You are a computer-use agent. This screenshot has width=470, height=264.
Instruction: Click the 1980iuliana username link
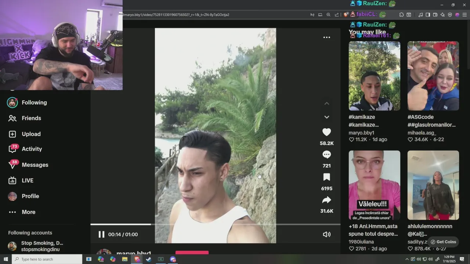tap(361, 242)
